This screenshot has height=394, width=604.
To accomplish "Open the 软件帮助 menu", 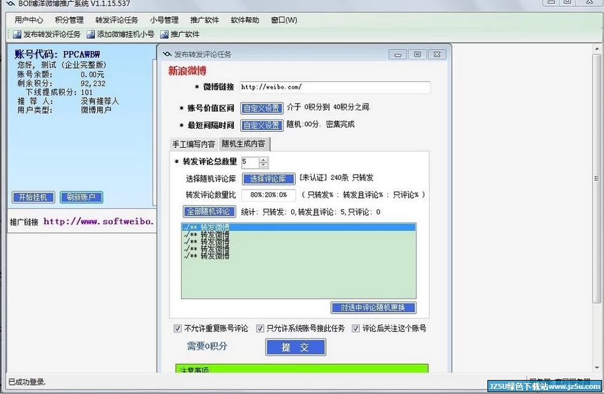I will (x=245, y=20).
